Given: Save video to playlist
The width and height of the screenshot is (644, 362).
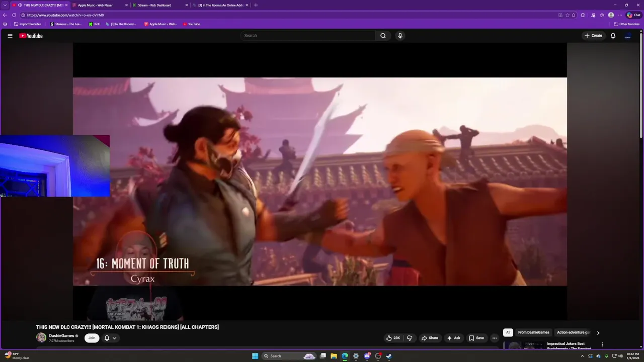Looking at the screenshot, I should [x=476, y=338].
